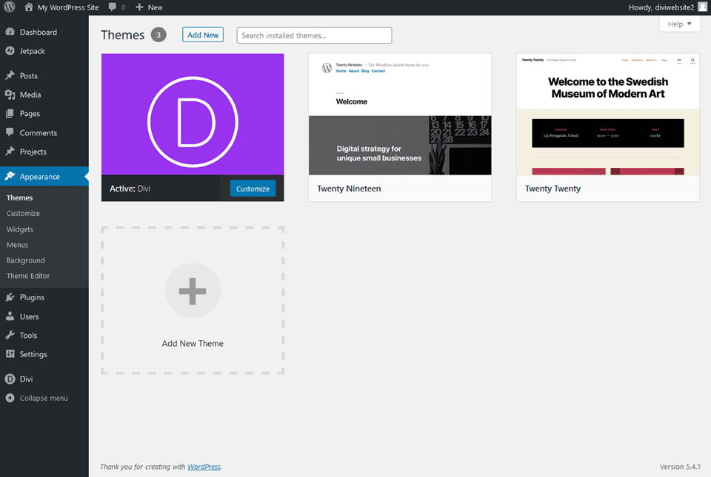The height and width of the screenshot is (477, 711).
Task: Open the WordPress link in the footer
Action: [x=204, y=467]
